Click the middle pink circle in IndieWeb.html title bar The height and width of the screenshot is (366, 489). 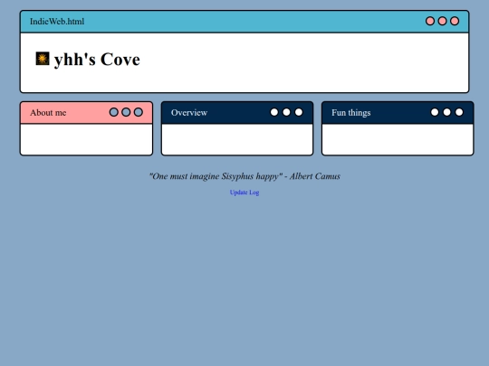tap(442, 21)
